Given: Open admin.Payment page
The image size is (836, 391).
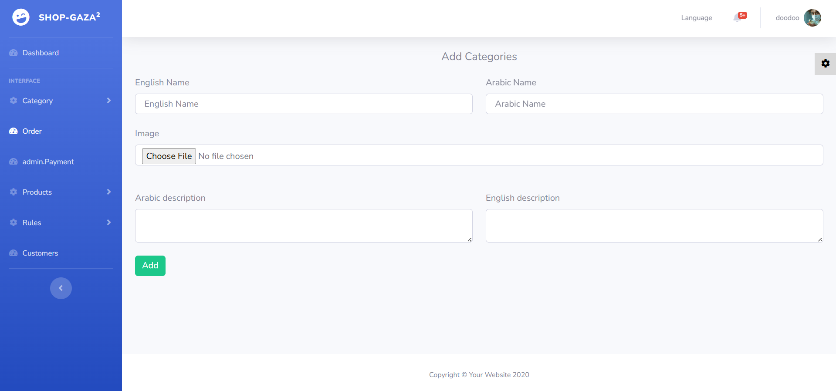Looking at the screenshot, I should coord(61,162).
